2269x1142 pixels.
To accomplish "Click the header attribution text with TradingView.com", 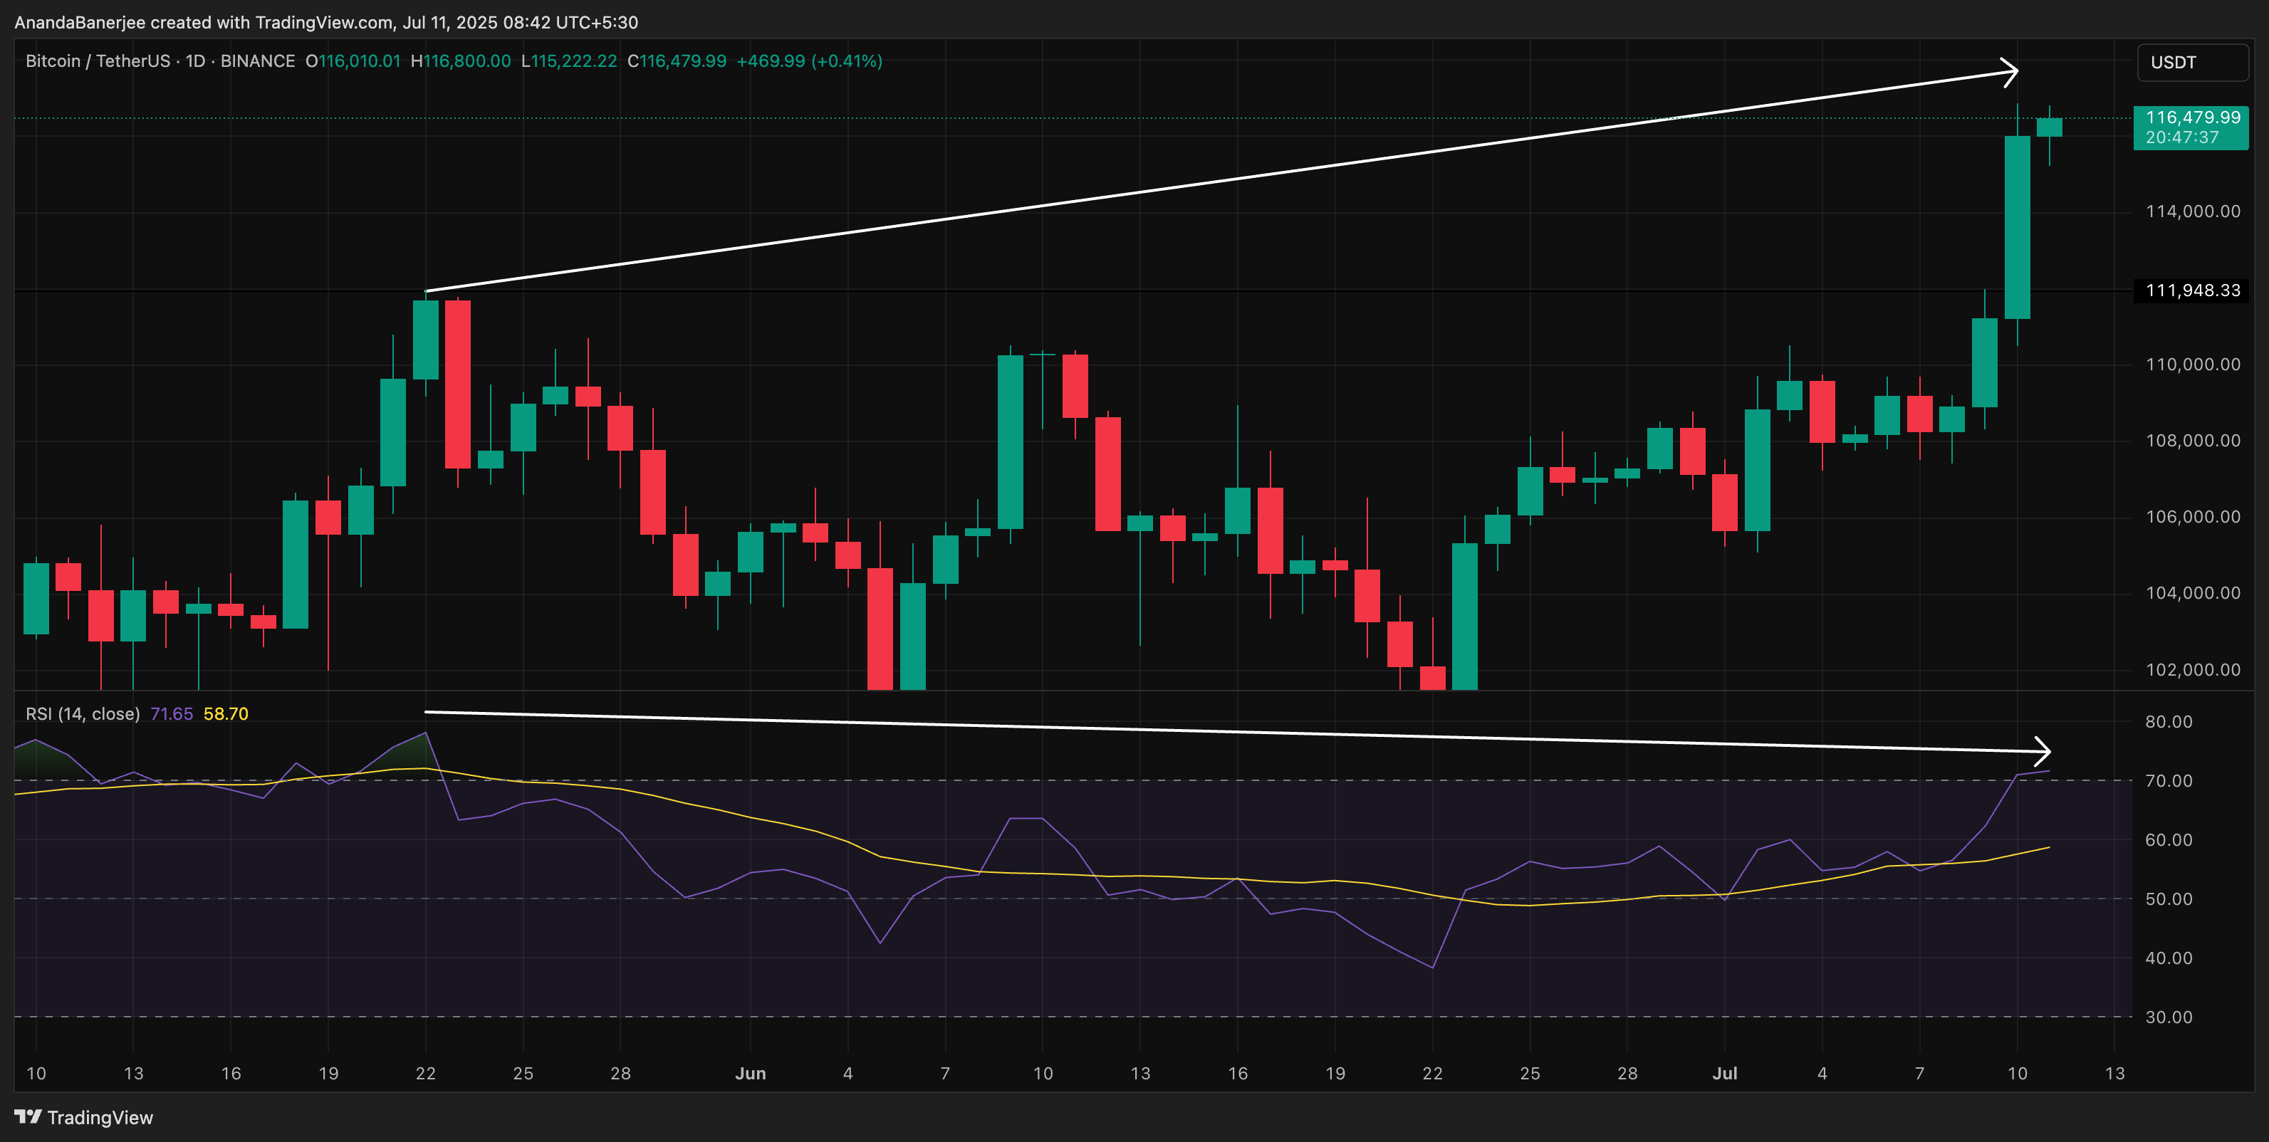I will tap(326, 22).
